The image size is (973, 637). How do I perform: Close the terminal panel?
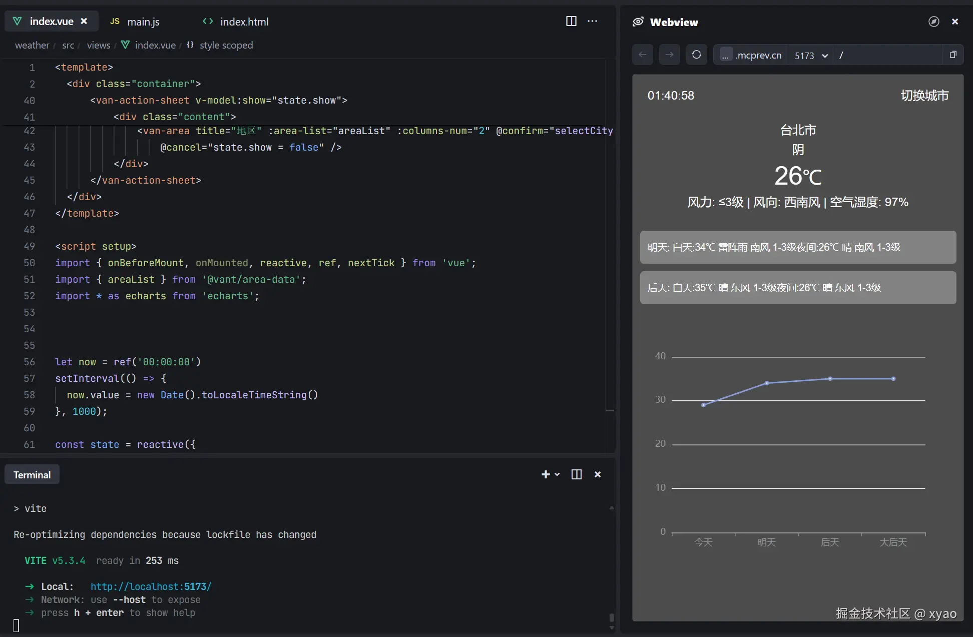[x=598, y=474]
